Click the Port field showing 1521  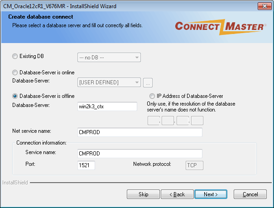tap(86, 165)
